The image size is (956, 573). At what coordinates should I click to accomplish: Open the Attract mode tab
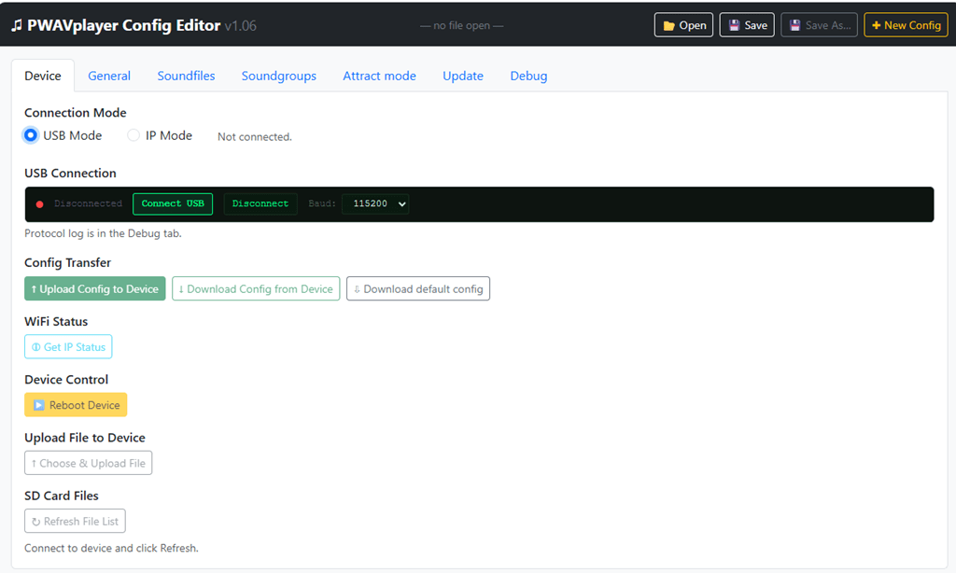tap(379, 76)
